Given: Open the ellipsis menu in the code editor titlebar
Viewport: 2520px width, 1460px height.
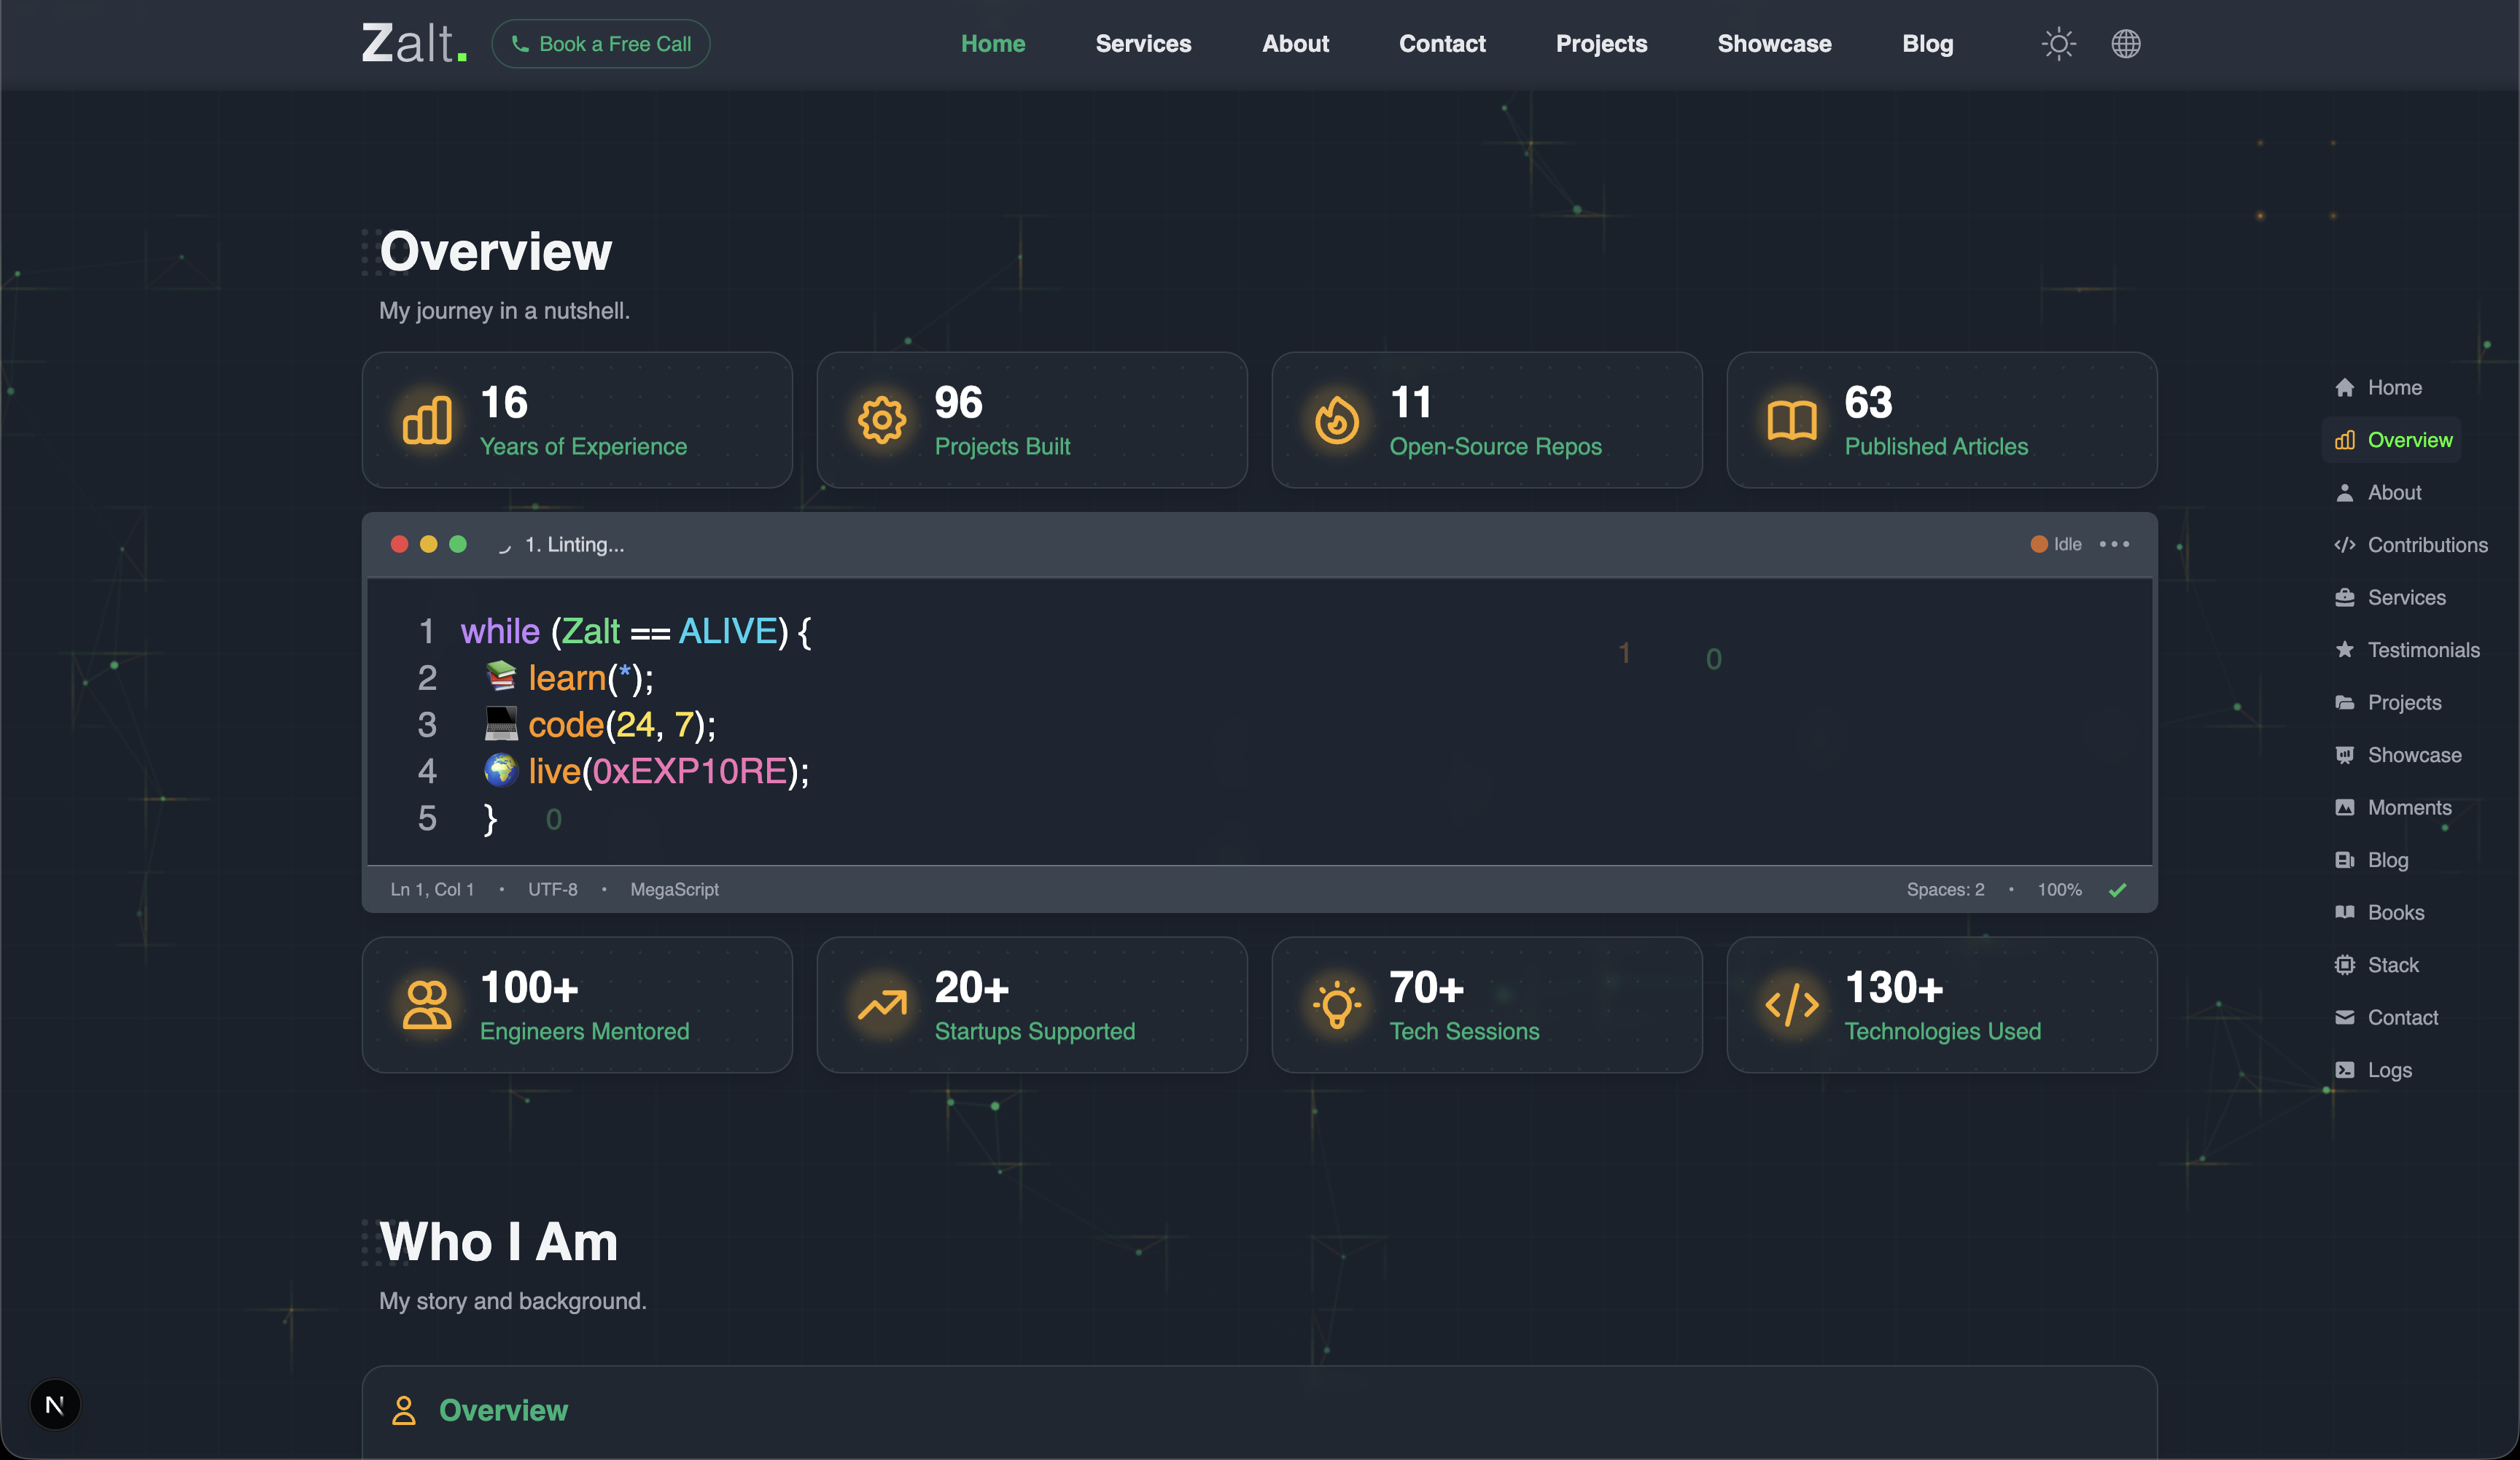Looking at the screenshot, I should 2115,544.
